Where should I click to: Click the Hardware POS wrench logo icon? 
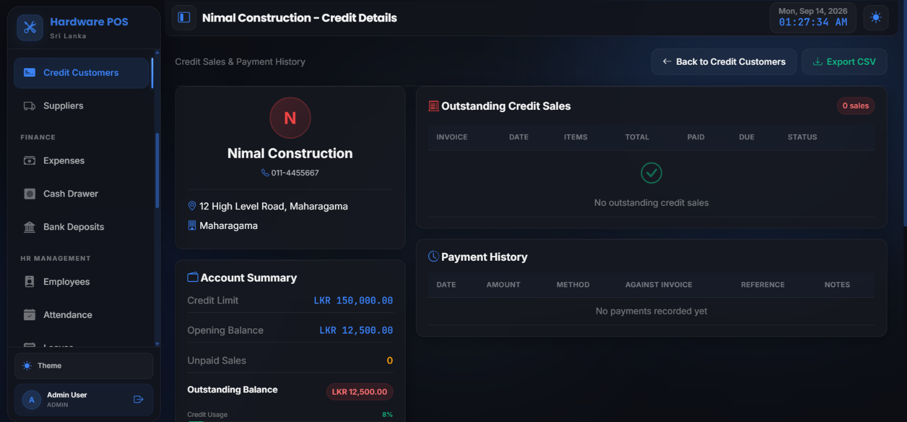30,27
